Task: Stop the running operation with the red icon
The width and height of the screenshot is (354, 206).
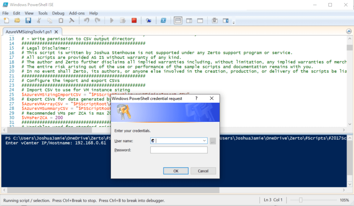Action: pyautogui.click(x=134, y=20)
